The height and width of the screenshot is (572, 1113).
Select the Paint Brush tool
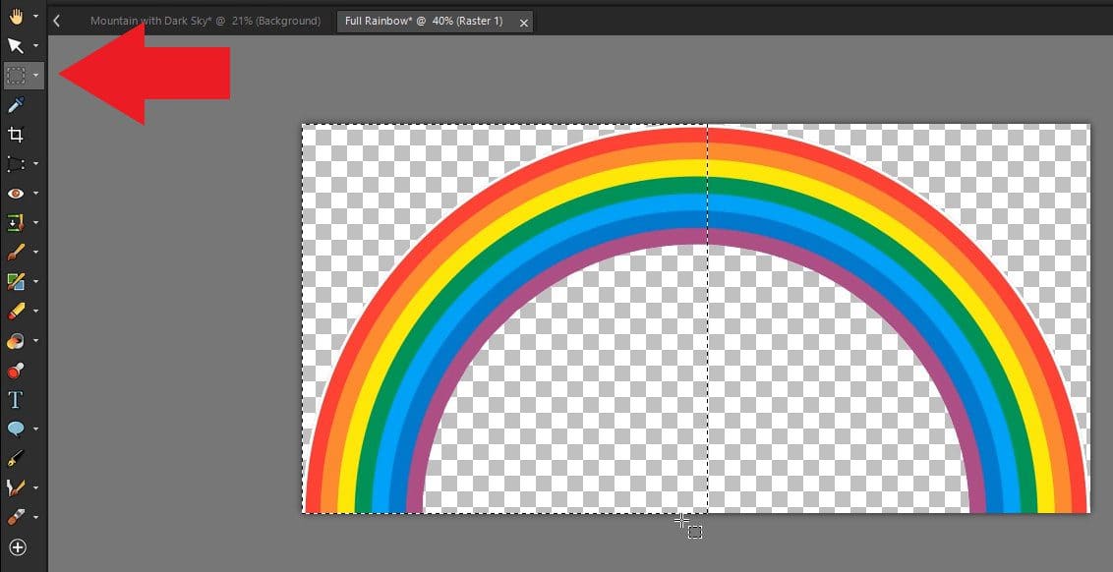pyautogui.click(x=15, y=252)
